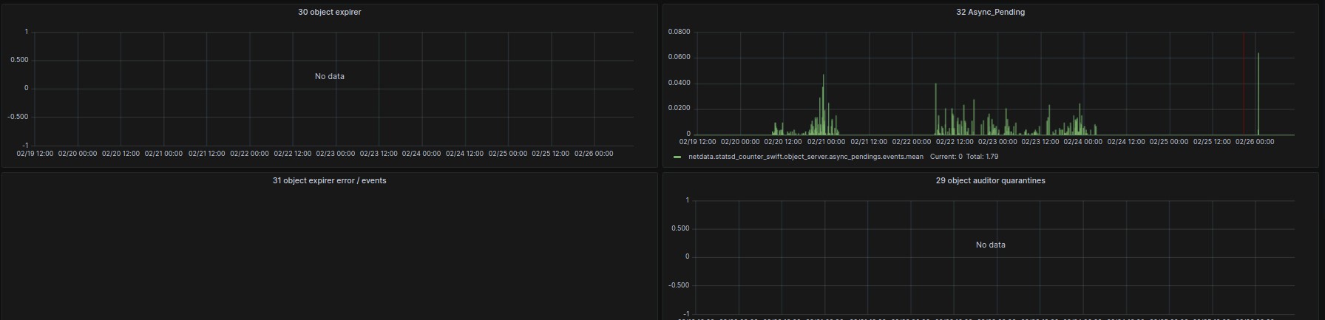This screenshot has height=320, width=1325.
Task: Click the '02/21 00:00' x-axis label in Async_Pending
Action: point(826,142)
